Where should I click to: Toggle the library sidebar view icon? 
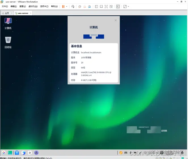coord(96,7)
